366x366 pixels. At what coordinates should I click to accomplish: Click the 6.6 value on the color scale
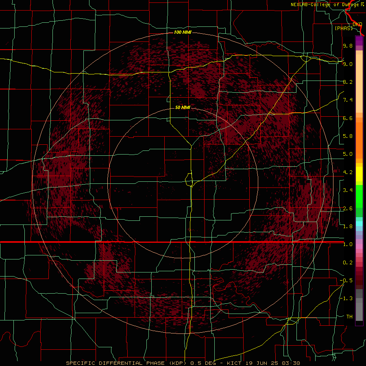tap(348, 118)
